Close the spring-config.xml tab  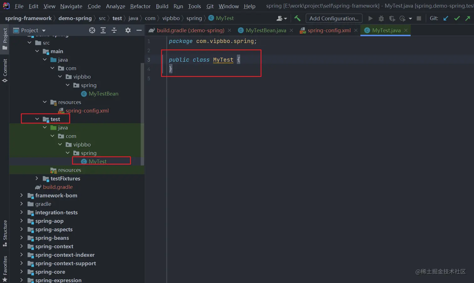355,30
